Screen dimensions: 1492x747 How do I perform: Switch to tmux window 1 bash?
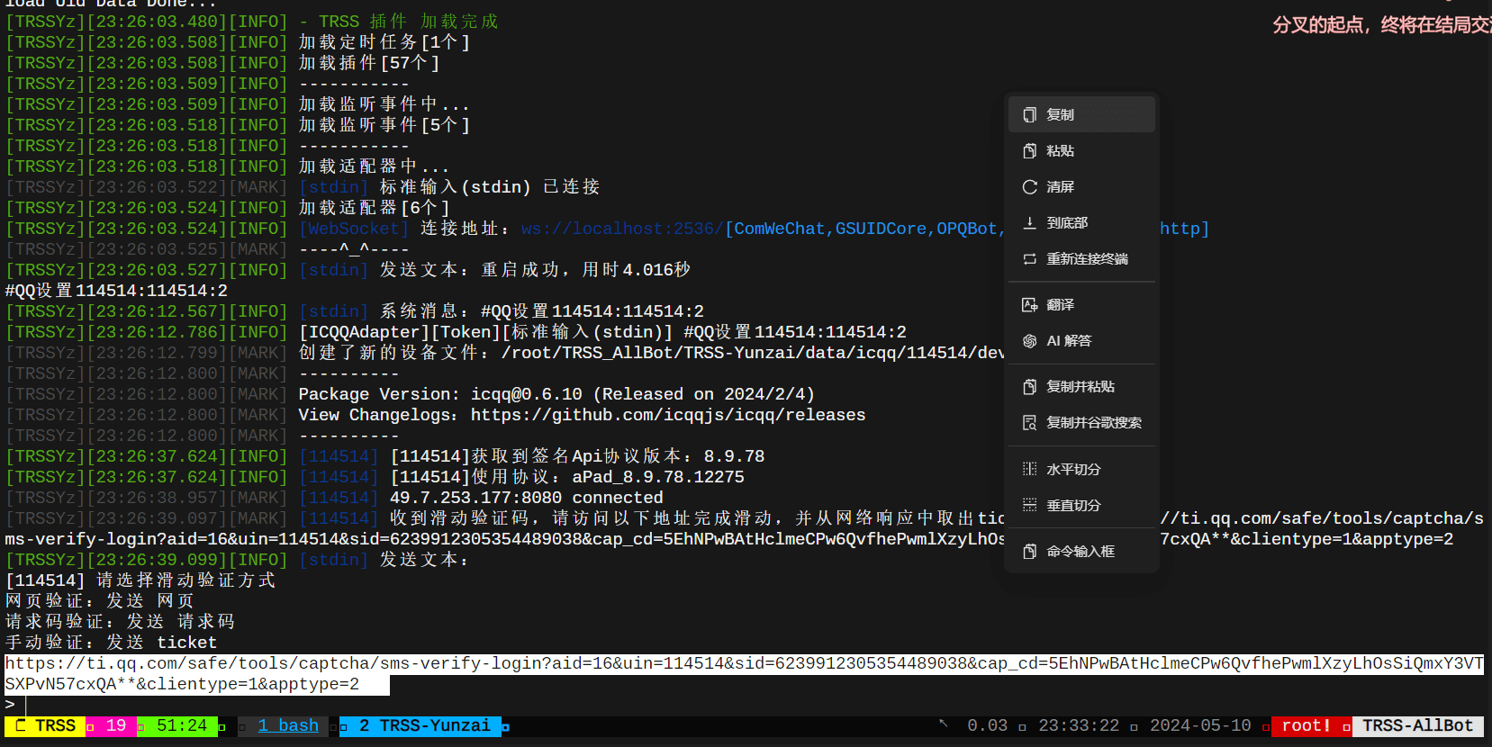288,725
